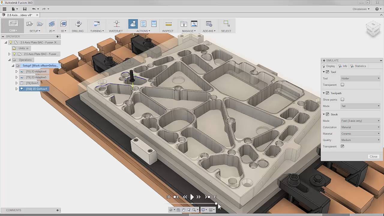Click the Close button in the Simulate panel
384x216 pixels.
coord(373,156)
